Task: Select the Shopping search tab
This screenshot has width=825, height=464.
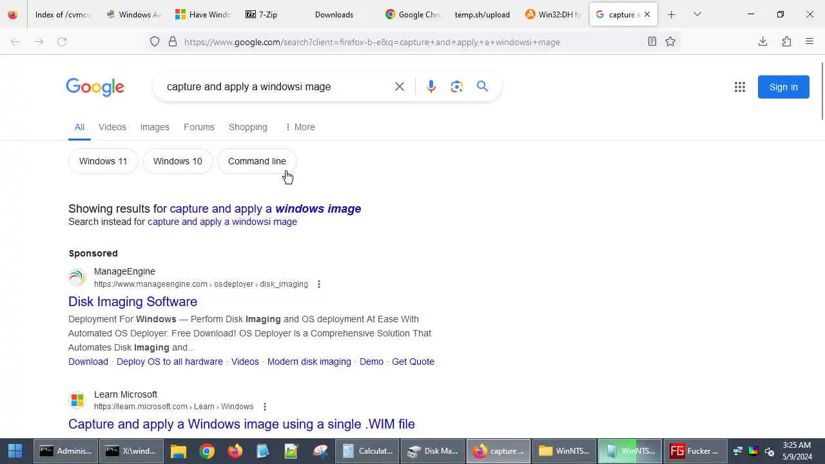Action: [x=247, y=127]
